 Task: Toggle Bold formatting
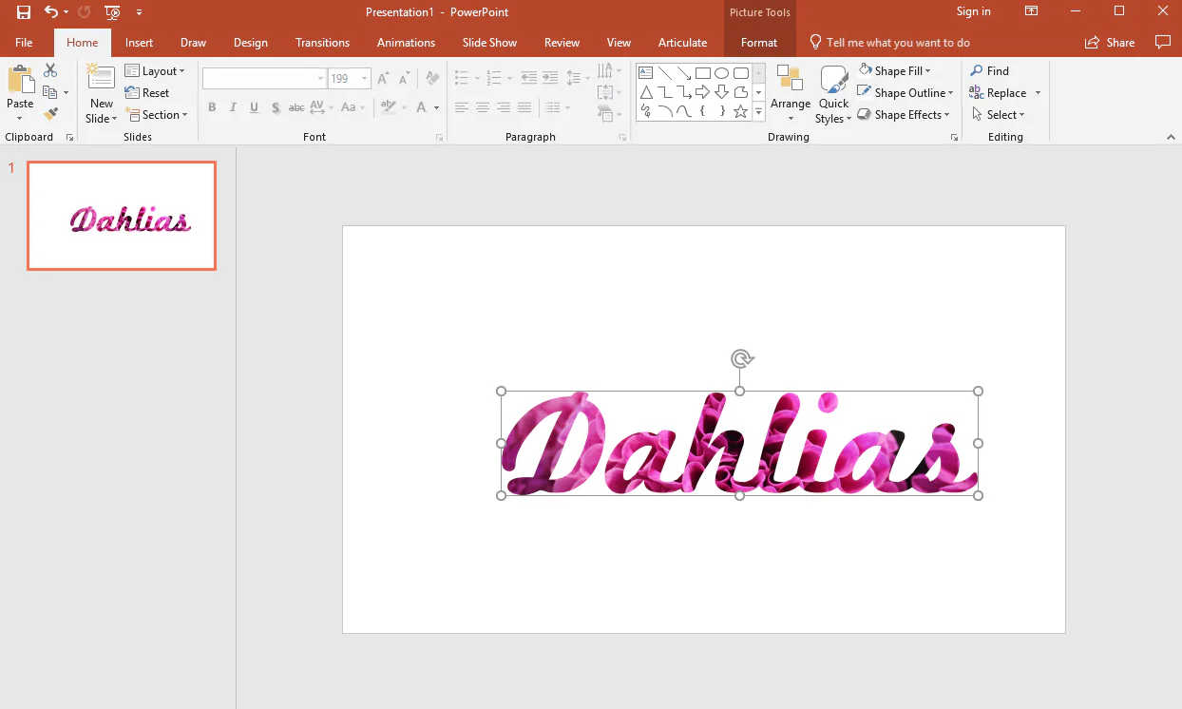(x=212, y=107)
